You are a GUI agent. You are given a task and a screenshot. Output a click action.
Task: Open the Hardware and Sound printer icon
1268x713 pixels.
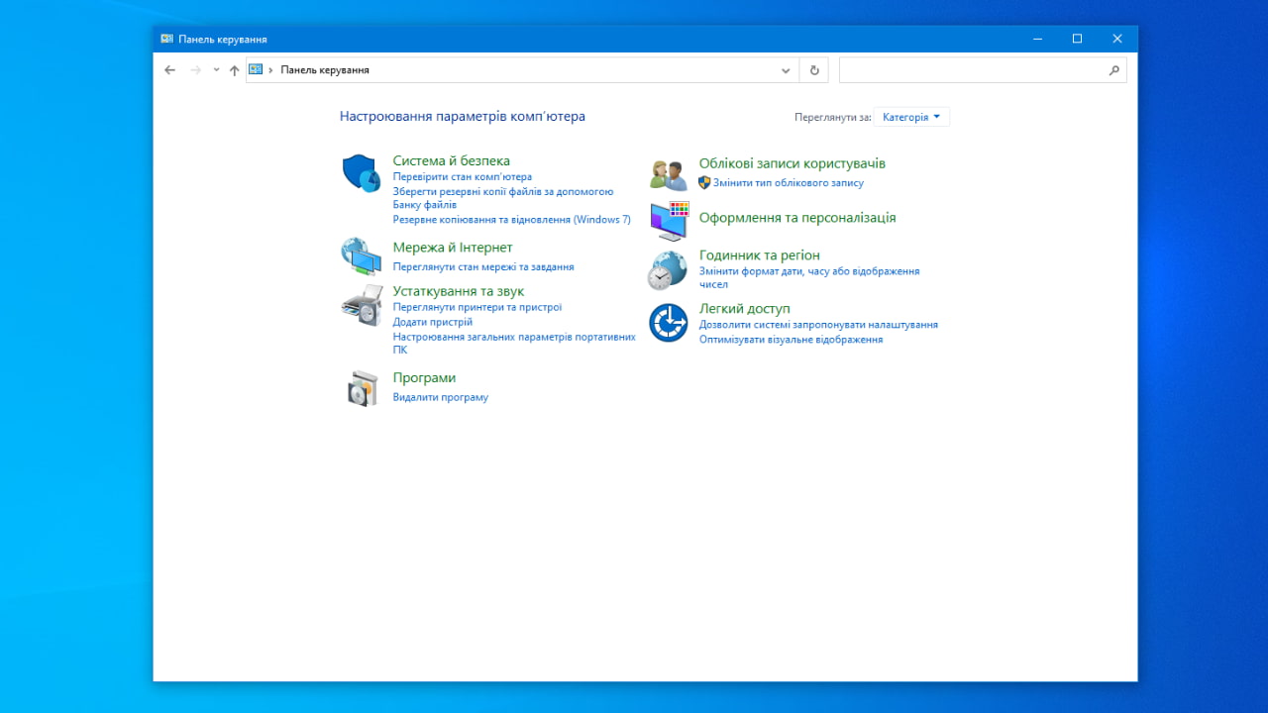362,305
